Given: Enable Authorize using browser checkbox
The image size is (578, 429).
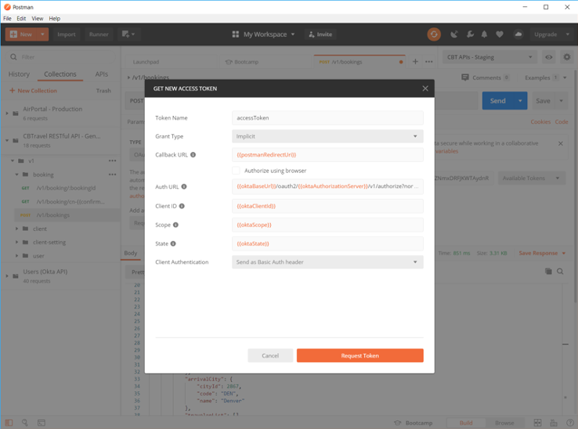Looking at the screenshot, I should 236,171.
